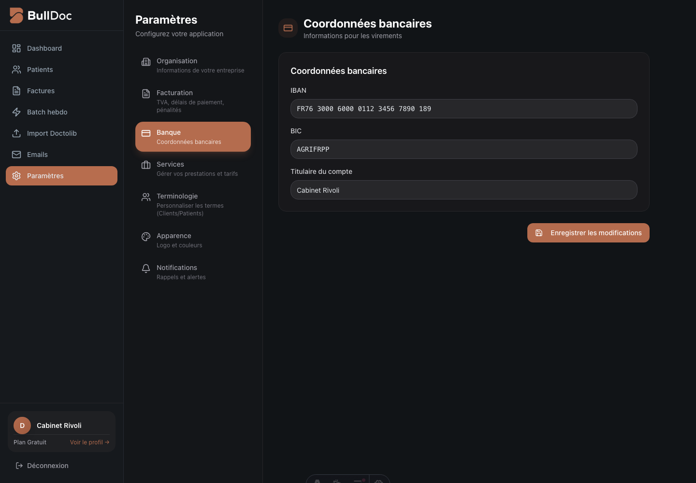696x483 pixels.
Task: Click the save disk icon in Enregistrer button
Action: coord(539,233)
